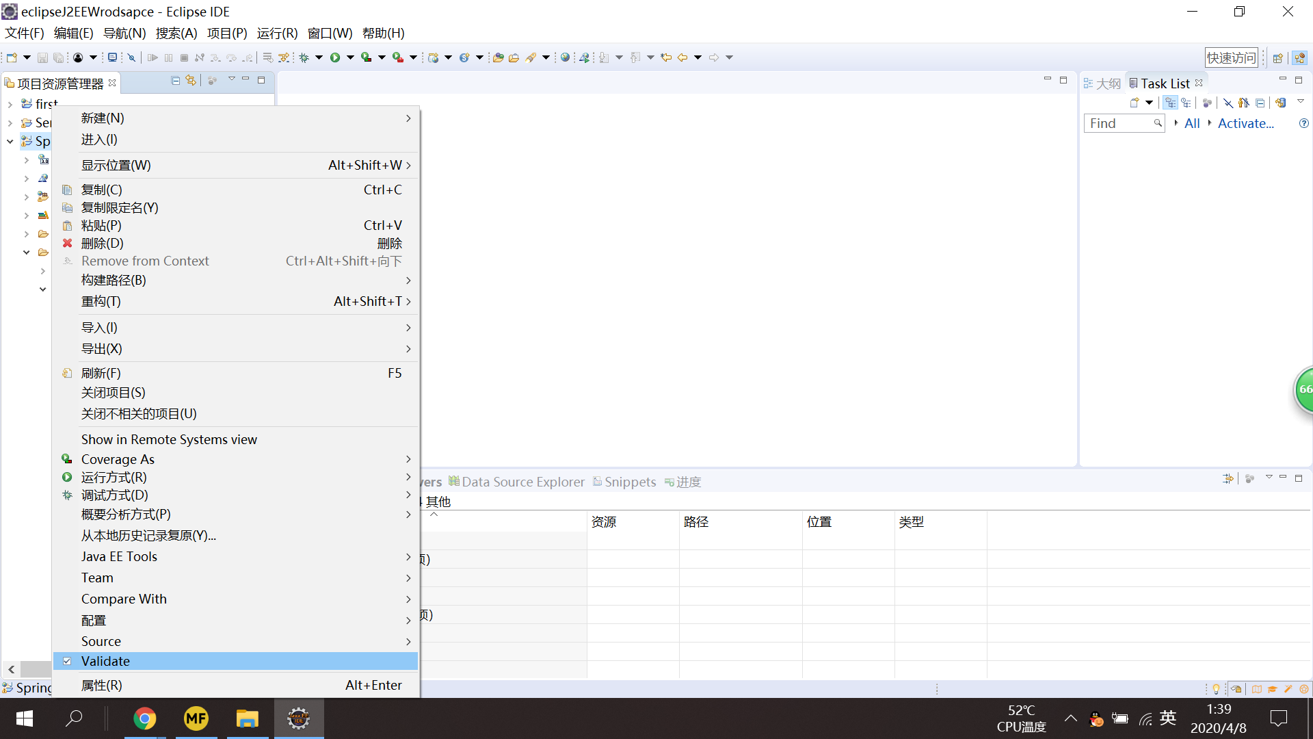The height and width of the screenshot is (739, 1313).
Task: Click Back navigation arrow in toolbar
Action: [x=682, y=57]
